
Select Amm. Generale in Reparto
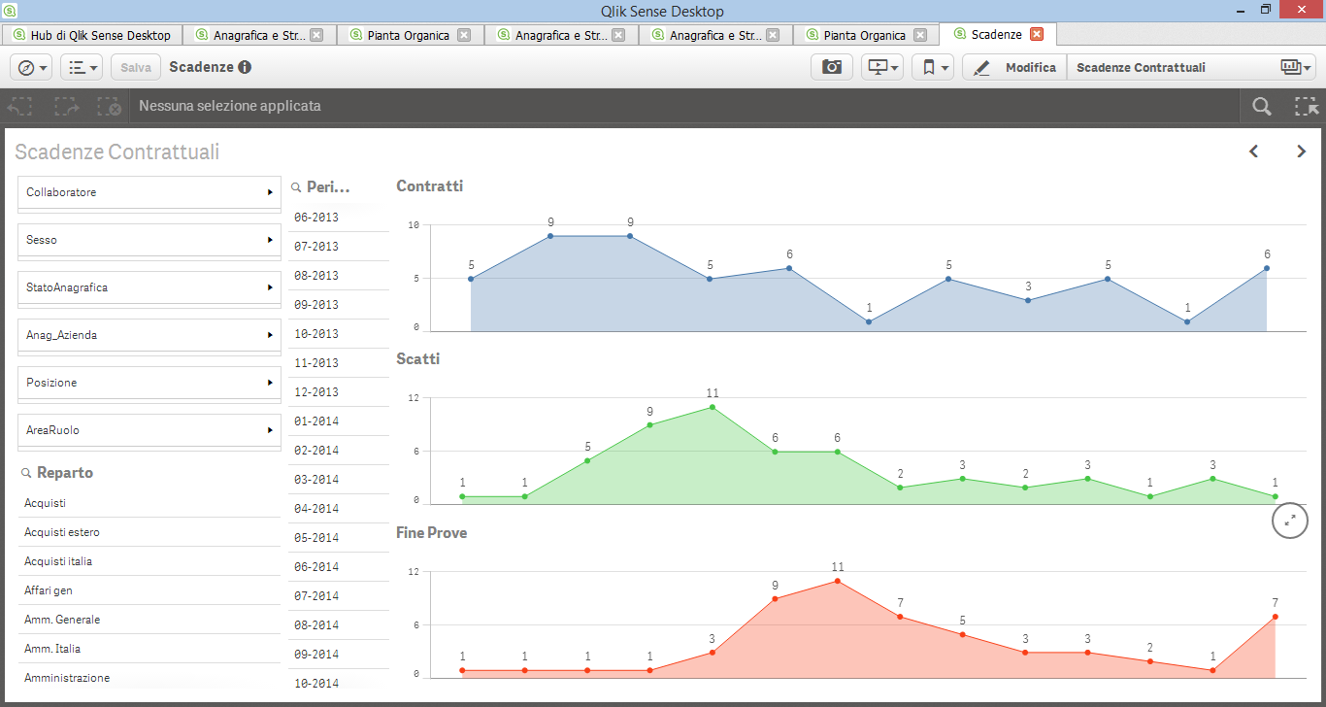coord(149,620)
